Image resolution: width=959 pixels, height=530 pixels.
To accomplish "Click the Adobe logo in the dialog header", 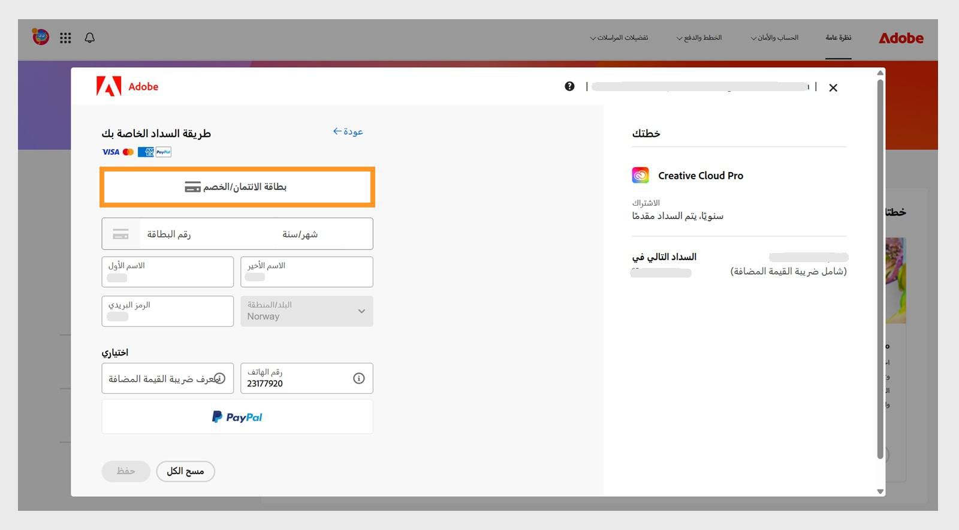I will coord(127,86).
